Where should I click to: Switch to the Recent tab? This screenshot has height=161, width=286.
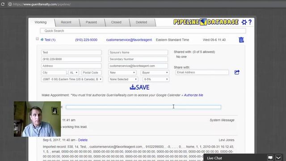pyautogui.click(x=66, y=22)
